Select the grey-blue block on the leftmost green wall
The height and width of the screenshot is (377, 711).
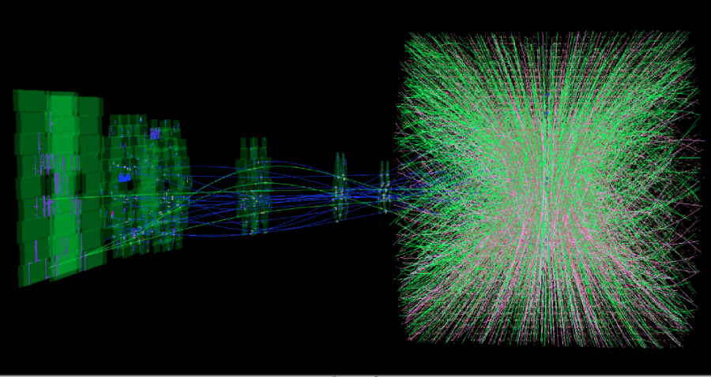coord(57,183)
